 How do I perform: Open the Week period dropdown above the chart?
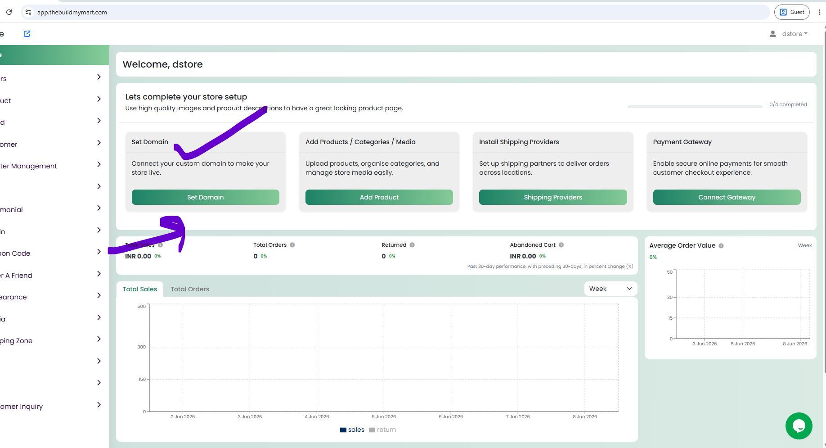[611, 289]
